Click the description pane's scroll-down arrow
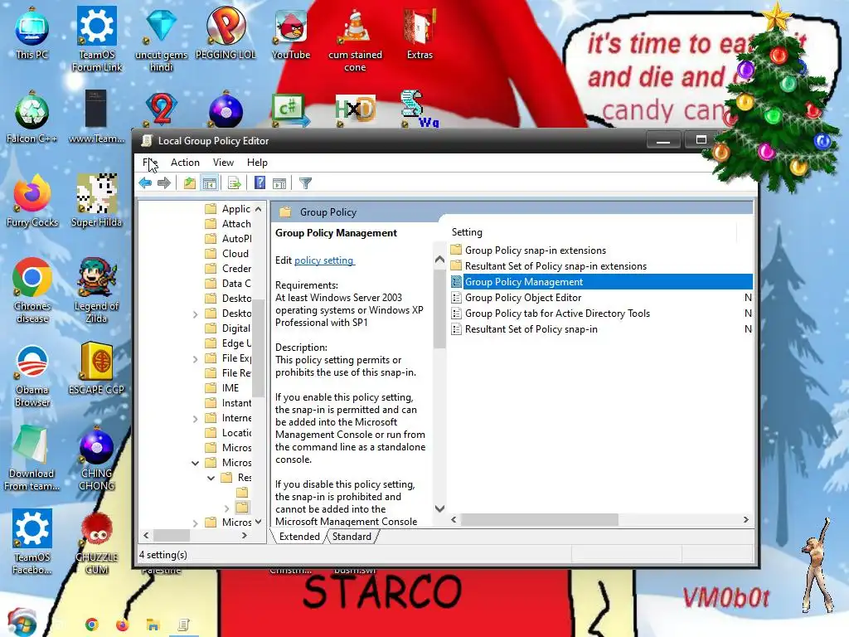849x637 pixels. pos(439,508)
